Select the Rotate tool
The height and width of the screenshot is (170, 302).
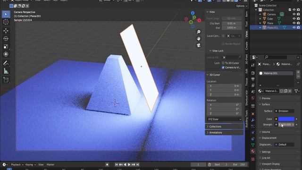(x=6, y=39)
